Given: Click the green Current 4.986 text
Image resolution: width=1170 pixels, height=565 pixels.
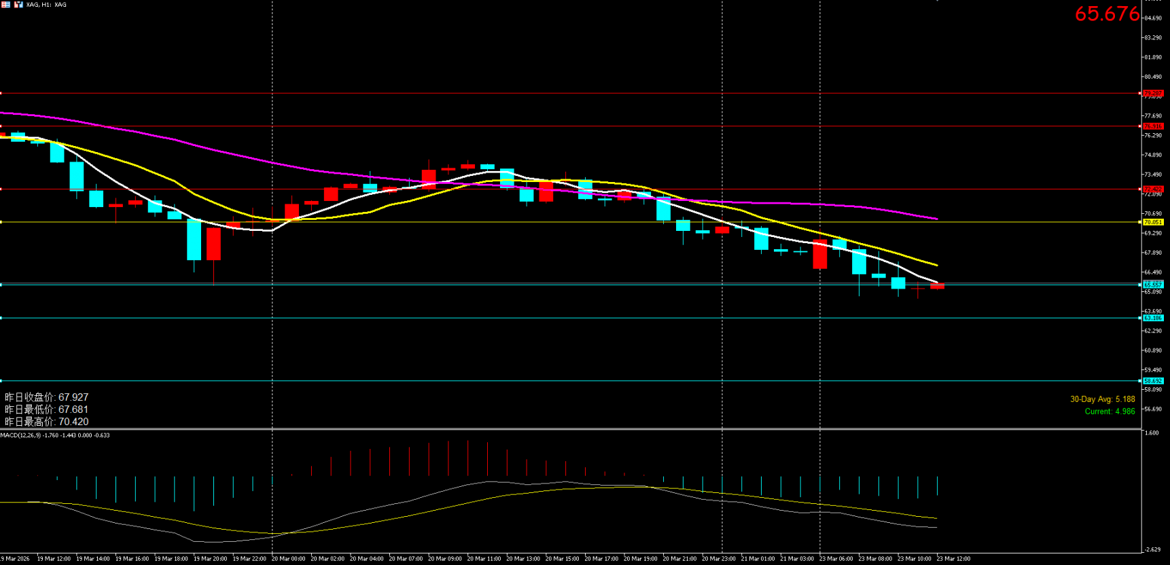Looking at the screenshot, I should point(1110,412).
